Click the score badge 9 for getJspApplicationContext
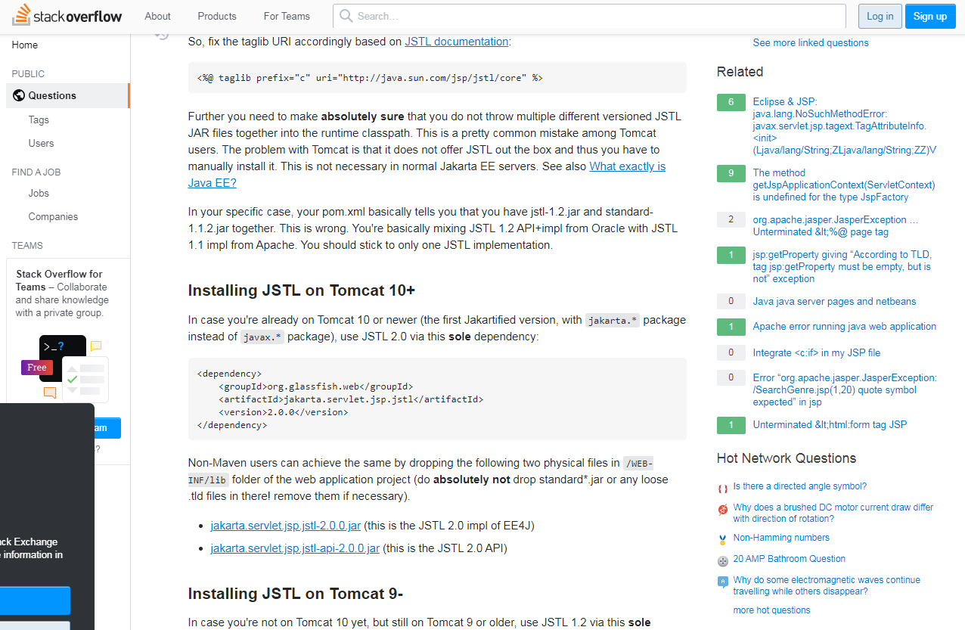This screenshot has width=965, height=630. (x=731, y=173)
